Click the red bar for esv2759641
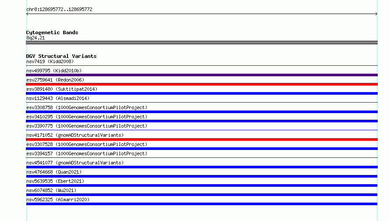390x221 pixels. pos(202,84)
